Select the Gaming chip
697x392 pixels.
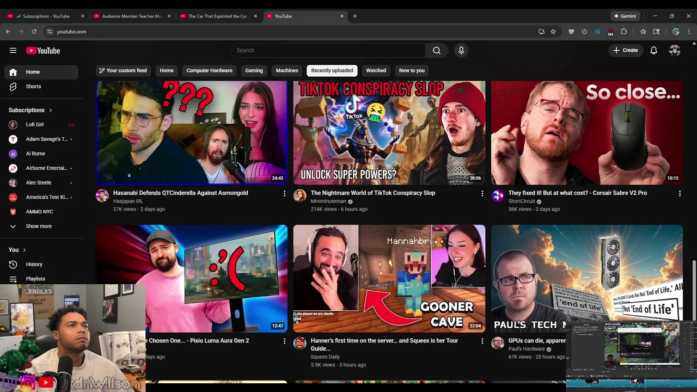click(254, 70)
